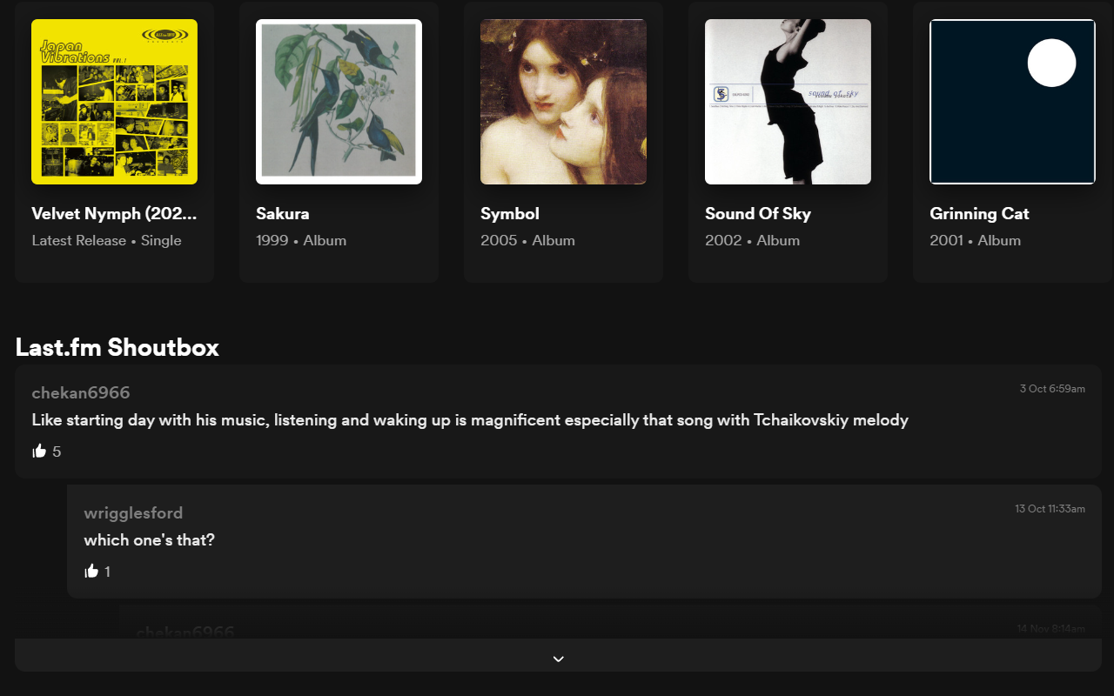The width and height of the screenshot is (1114, 696).
Task: Click the Symbol album title
Action: tap(509, 213)
